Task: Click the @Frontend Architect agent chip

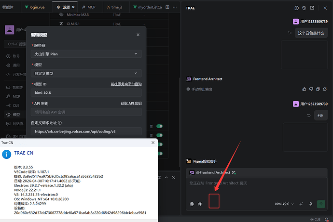Action: coord(212,173)
